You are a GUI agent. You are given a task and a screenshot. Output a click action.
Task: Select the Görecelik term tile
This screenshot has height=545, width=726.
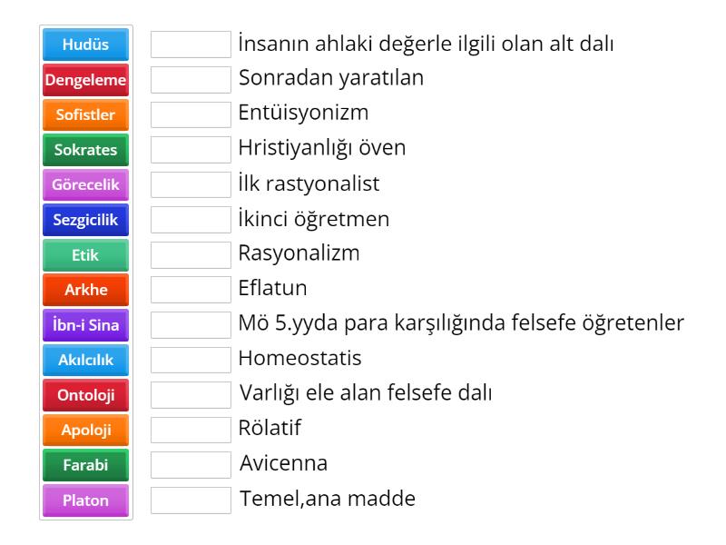click(85, 183)
